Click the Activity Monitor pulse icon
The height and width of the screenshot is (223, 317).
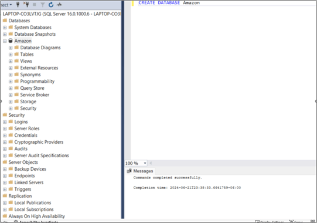click(59, 5)
